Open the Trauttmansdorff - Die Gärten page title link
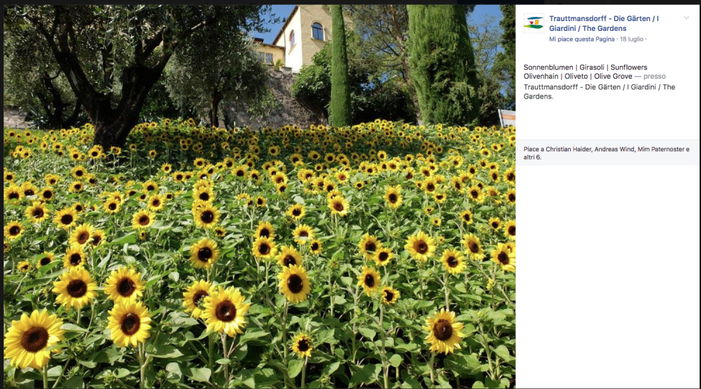 tap(604, 23)
